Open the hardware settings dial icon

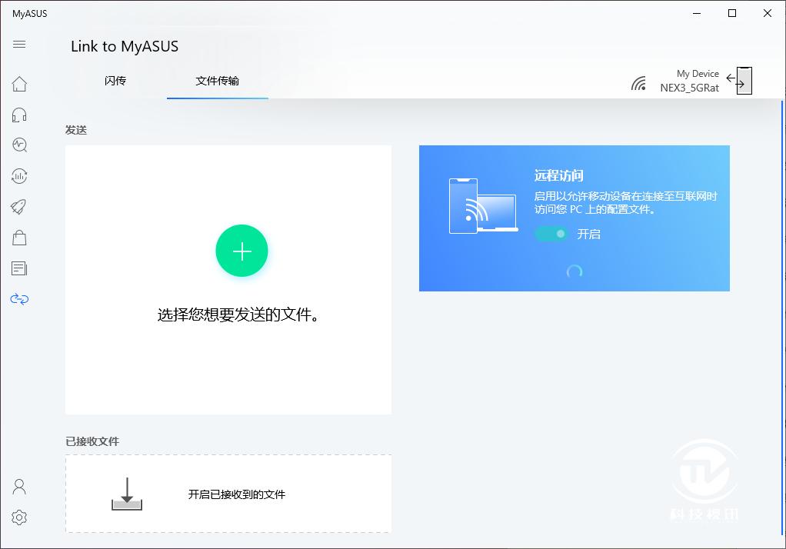point(19,175)
